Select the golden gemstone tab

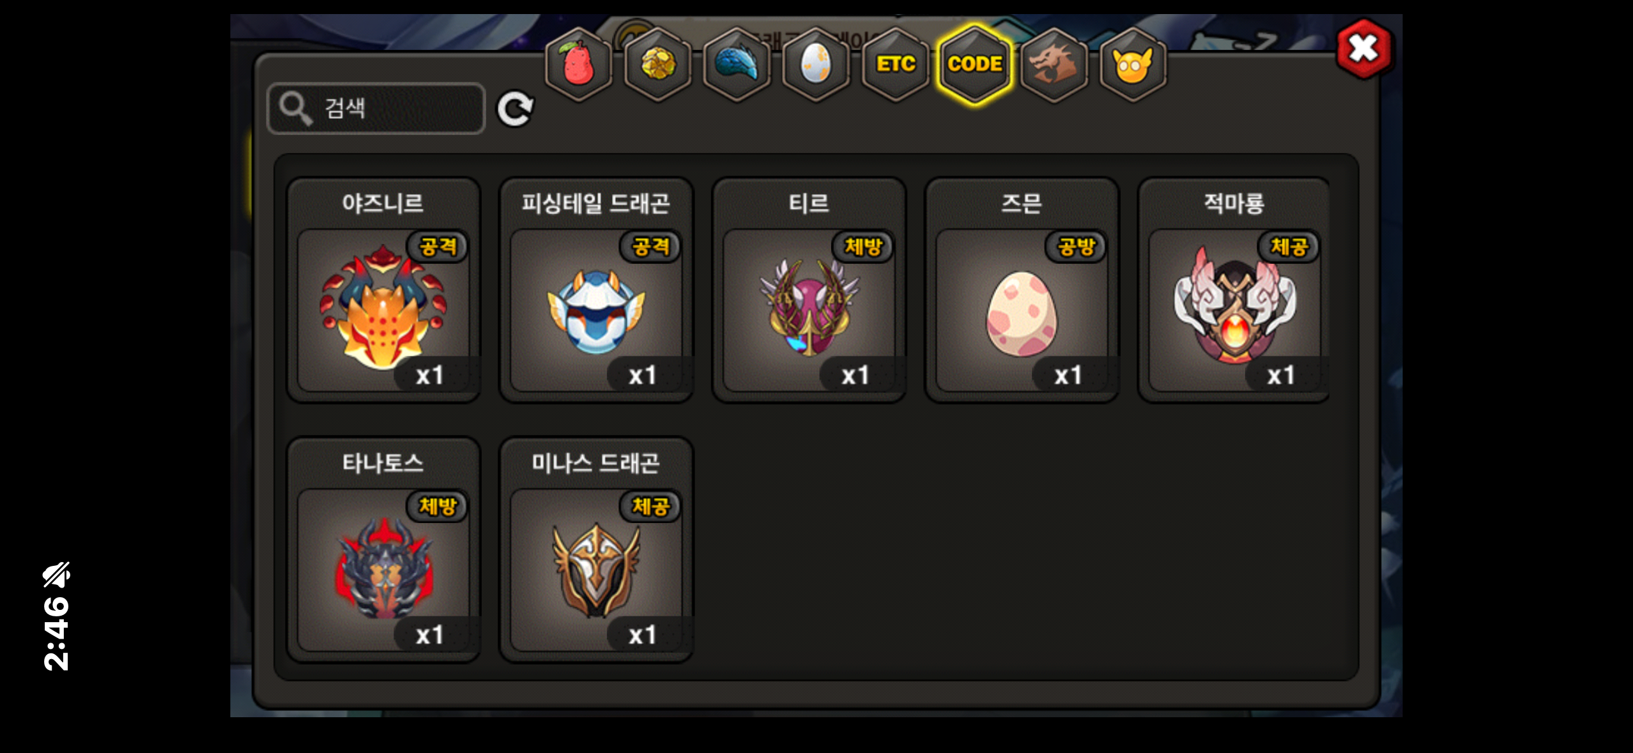click(x=657, y=65)
